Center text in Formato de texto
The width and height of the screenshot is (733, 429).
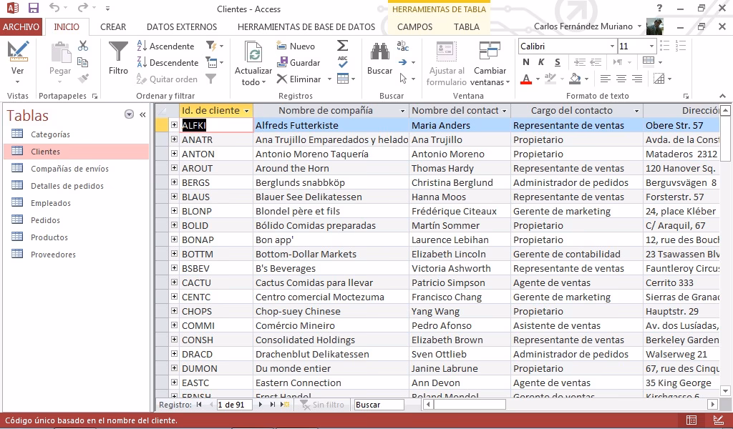[621, 79]
